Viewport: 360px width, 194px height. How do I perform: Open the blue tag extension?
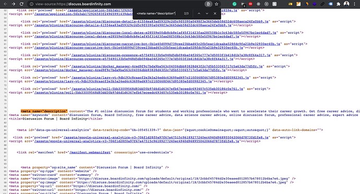[x=330, y=4]
